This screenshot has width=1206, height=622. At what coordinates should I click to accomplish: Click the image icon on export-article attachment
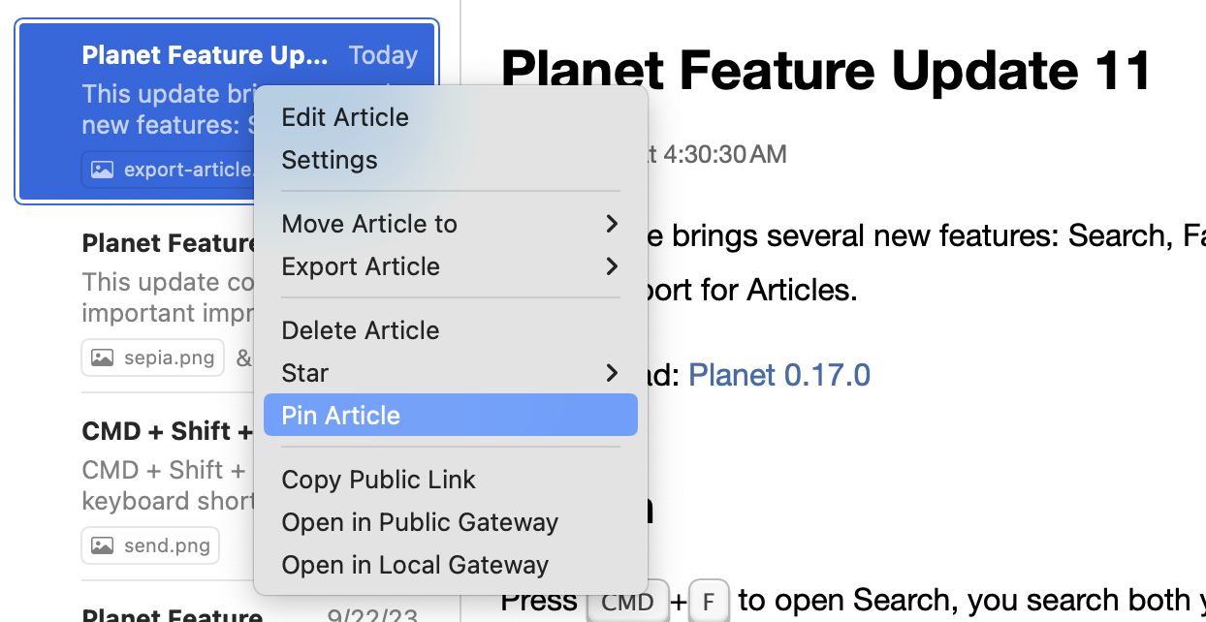pyautogui.click(x=102, y=170)
